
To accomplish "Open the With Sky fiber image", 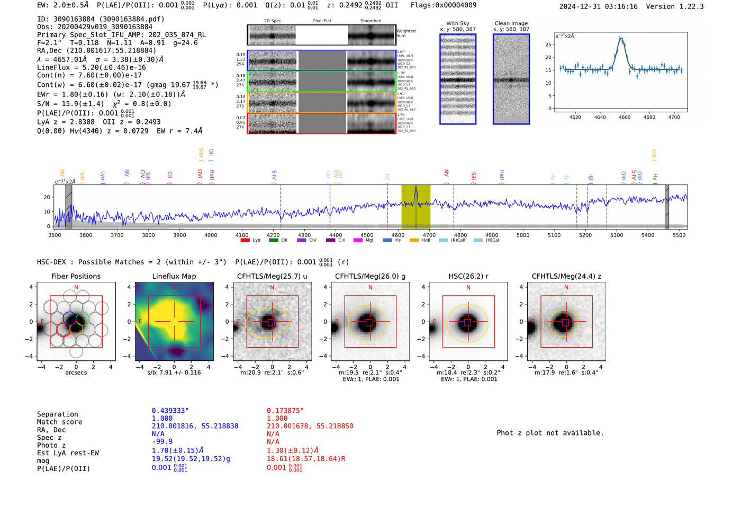I will click(458, 79).
